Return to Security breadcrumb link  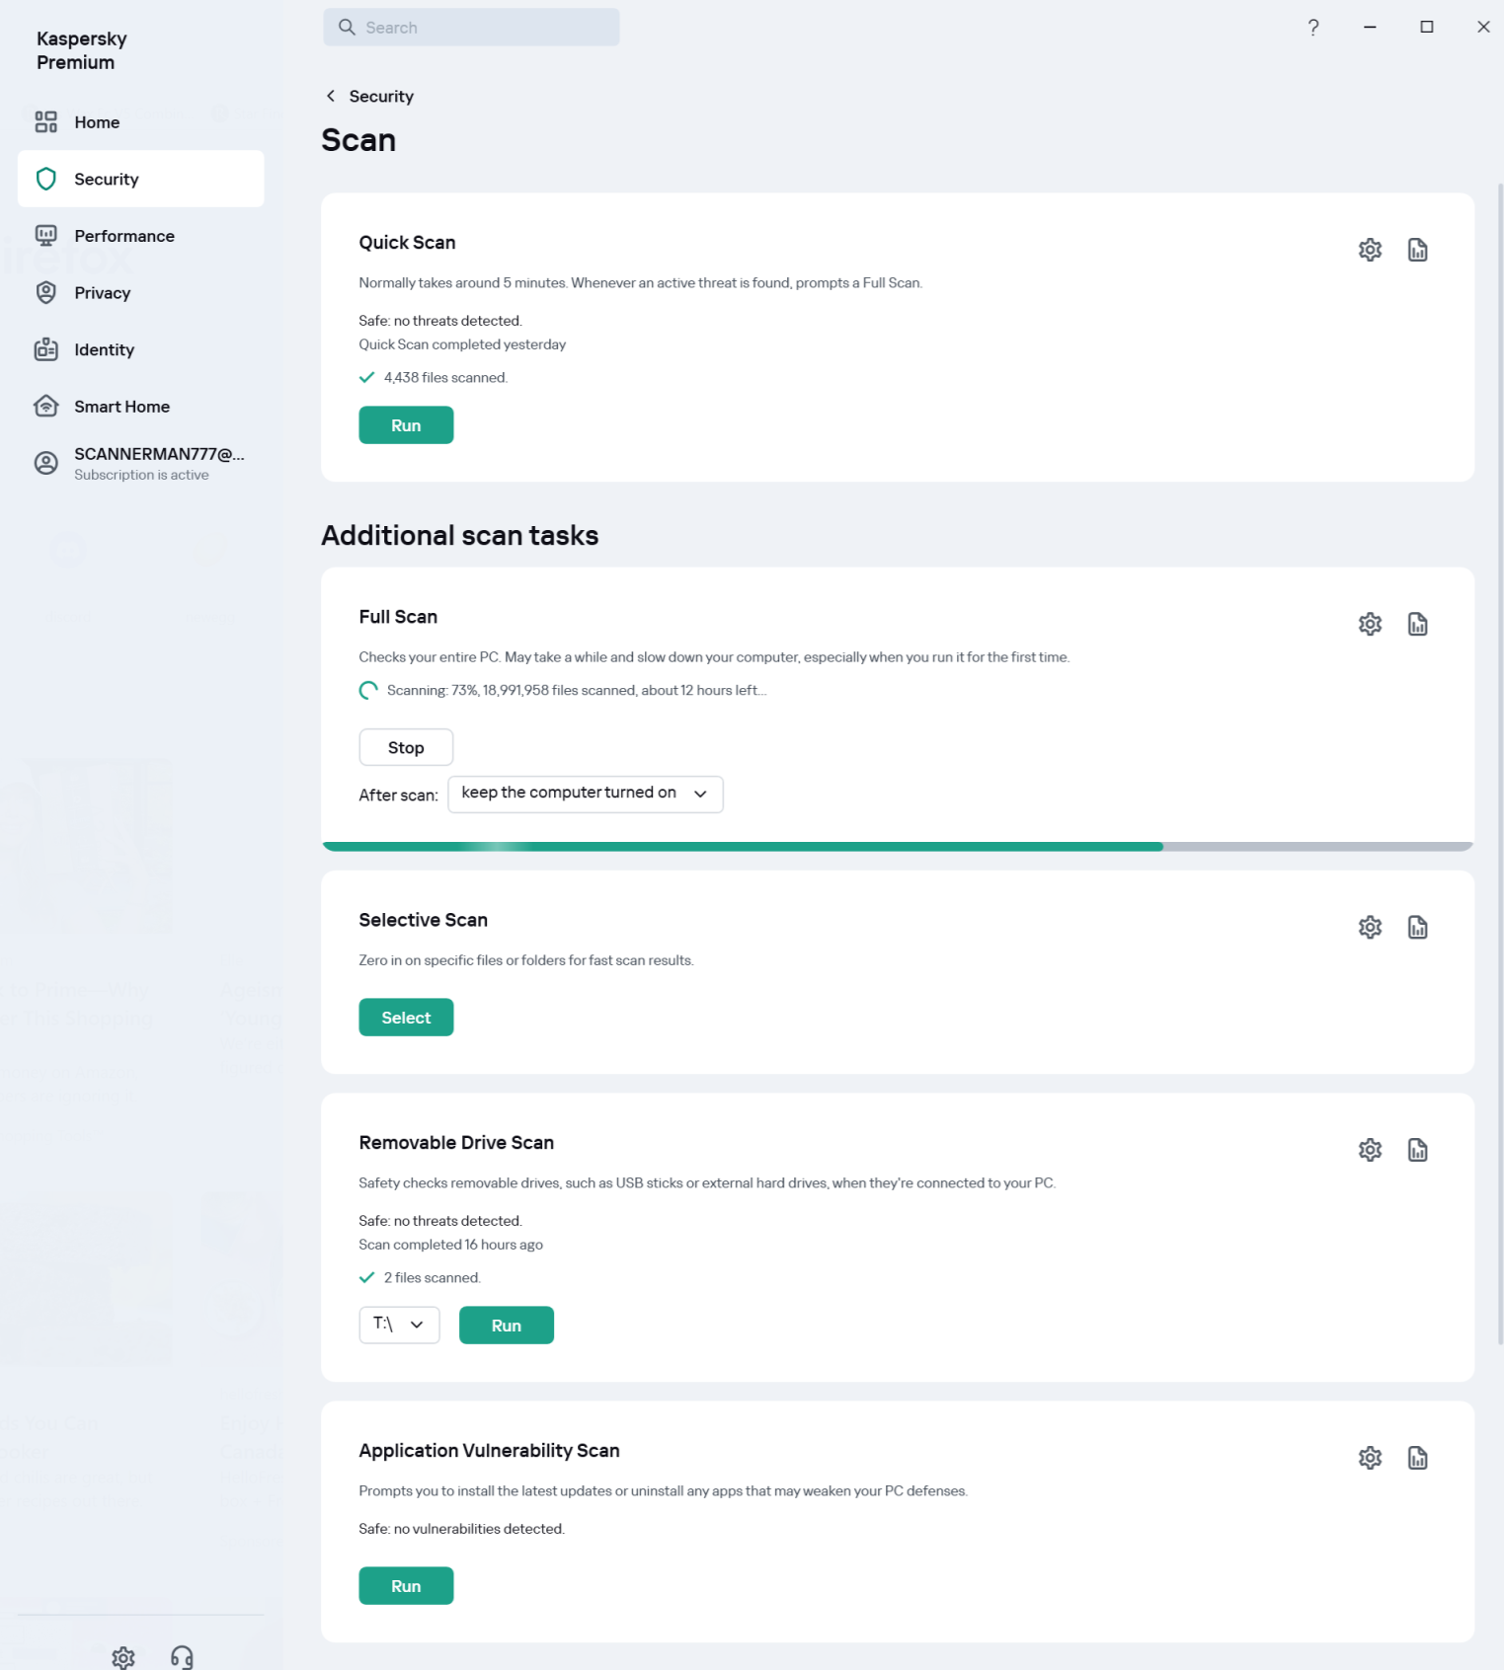(x=381, y=96)
